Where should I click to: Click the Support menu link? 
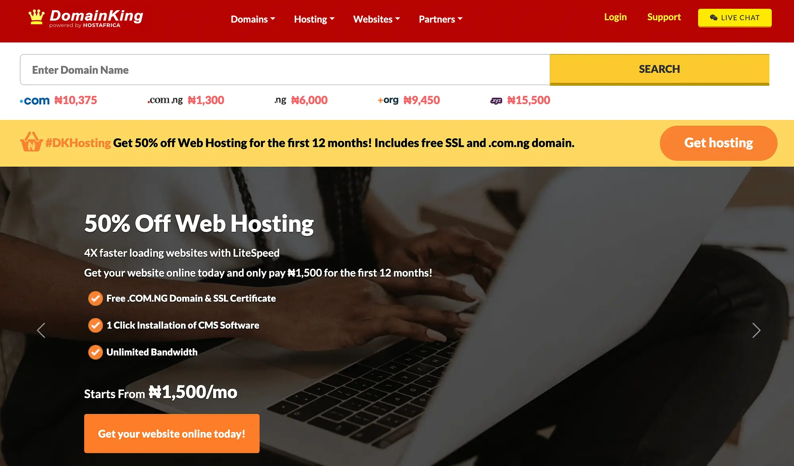tap(664, 17)
